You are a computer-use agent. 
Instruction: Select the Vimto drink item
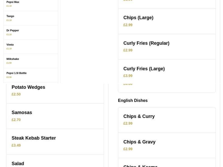click(x=9, y=45)
